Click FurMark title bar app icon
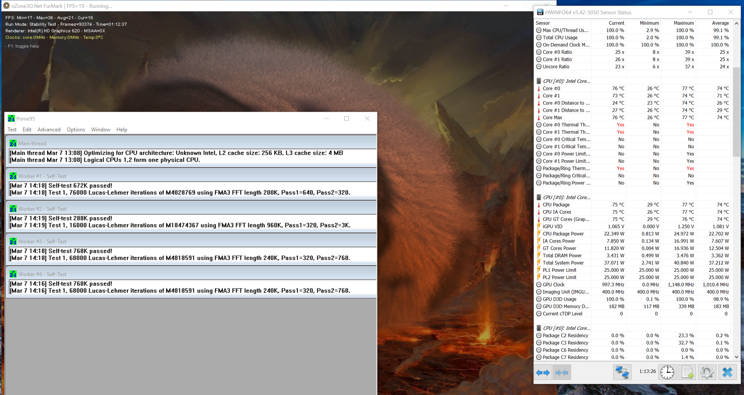This screenshot has height=395, width=744. [6, 6]
